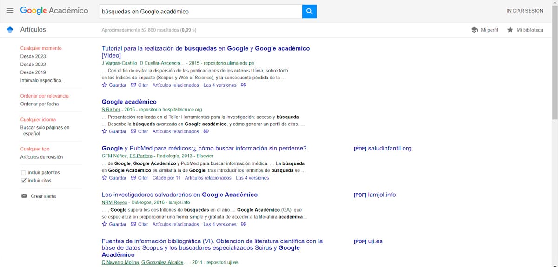Filter results Desde 2023
The height and width of the screenshot is (267, 558).
pos(33,56)
